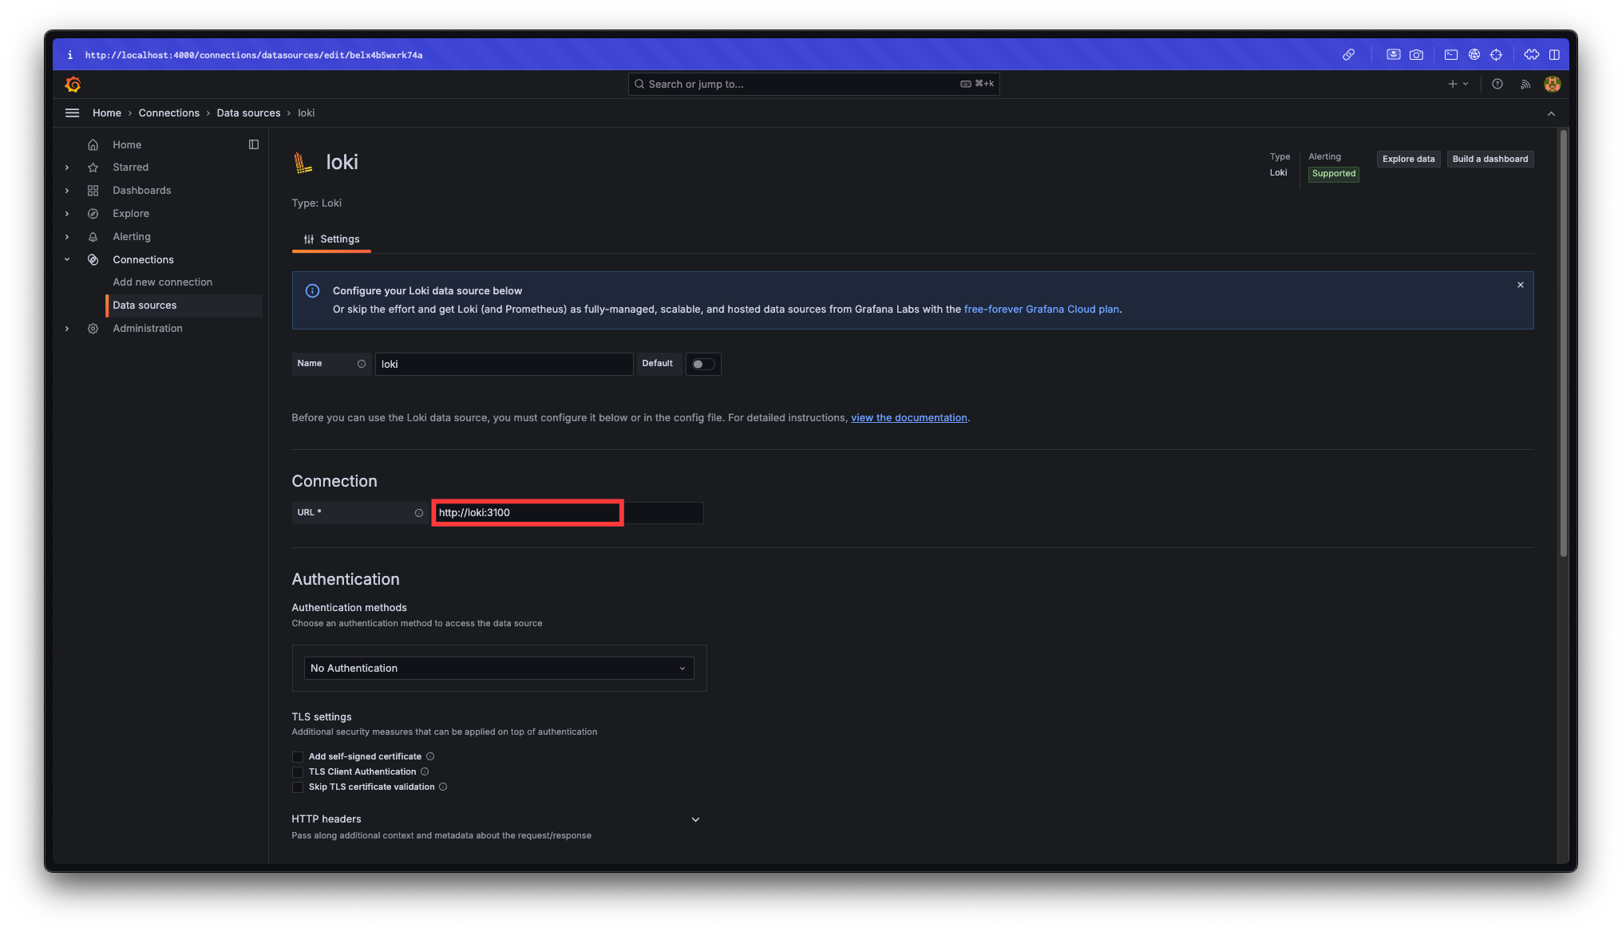Open the news feed RSS icon
The width and height of the screenshot is (1622, 931).
point(1525,84)
